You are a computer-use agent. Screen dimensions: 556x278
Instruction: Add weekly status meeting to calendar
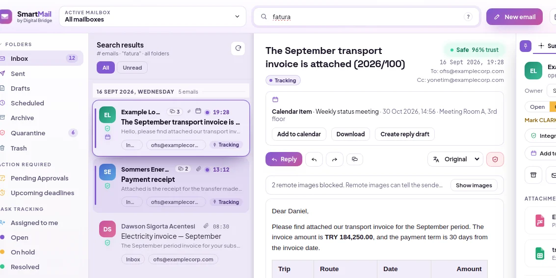point(299,134)
